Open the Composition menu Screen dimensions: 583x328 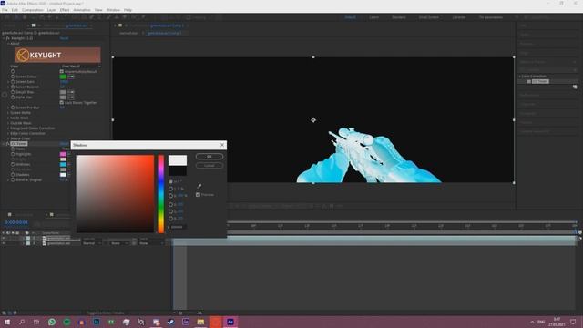[33, 10]
